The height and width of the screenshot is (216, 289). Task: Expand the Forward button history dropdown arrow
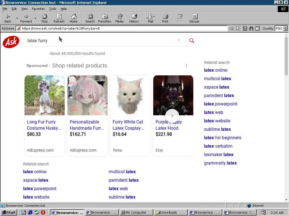point(35,18)
